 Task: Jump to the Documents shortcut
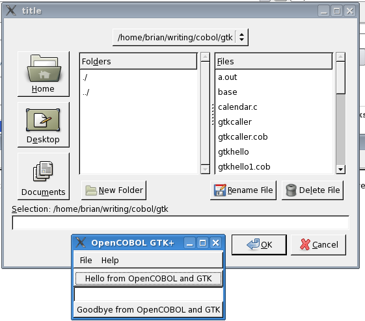pyautogui.click(x=44, y=176)
